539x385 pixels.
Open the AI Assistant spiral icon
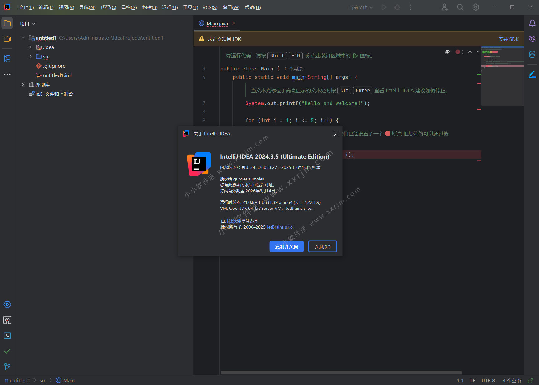(x=532, y=39)
